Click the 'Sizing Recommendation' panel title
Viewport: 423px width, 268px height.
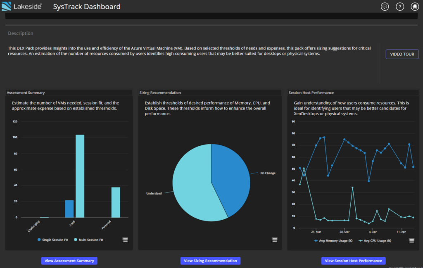[160, 93]
